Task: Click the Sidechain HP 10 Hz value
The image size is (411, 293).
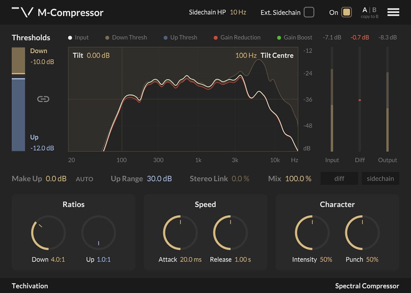Action: click(x=238, y=12)
